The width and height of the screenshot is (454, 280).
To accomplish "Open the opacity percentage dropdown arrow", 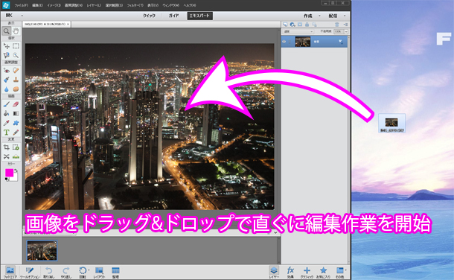I will (346, 31).
